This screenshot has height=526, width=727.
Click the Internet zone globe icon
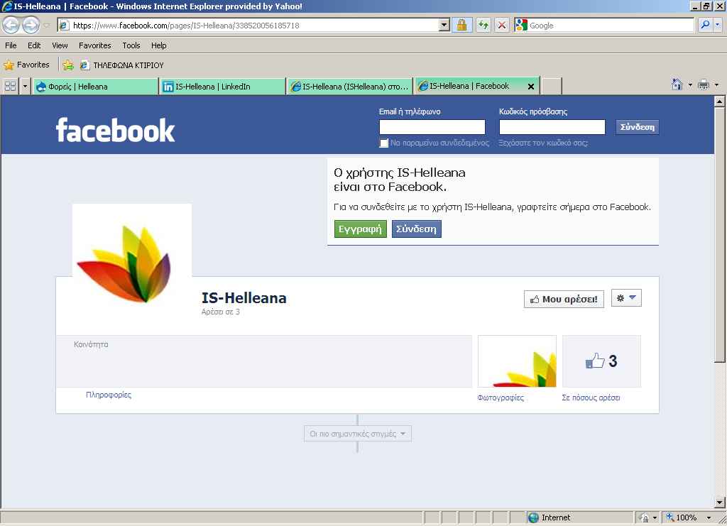(534, 517)
